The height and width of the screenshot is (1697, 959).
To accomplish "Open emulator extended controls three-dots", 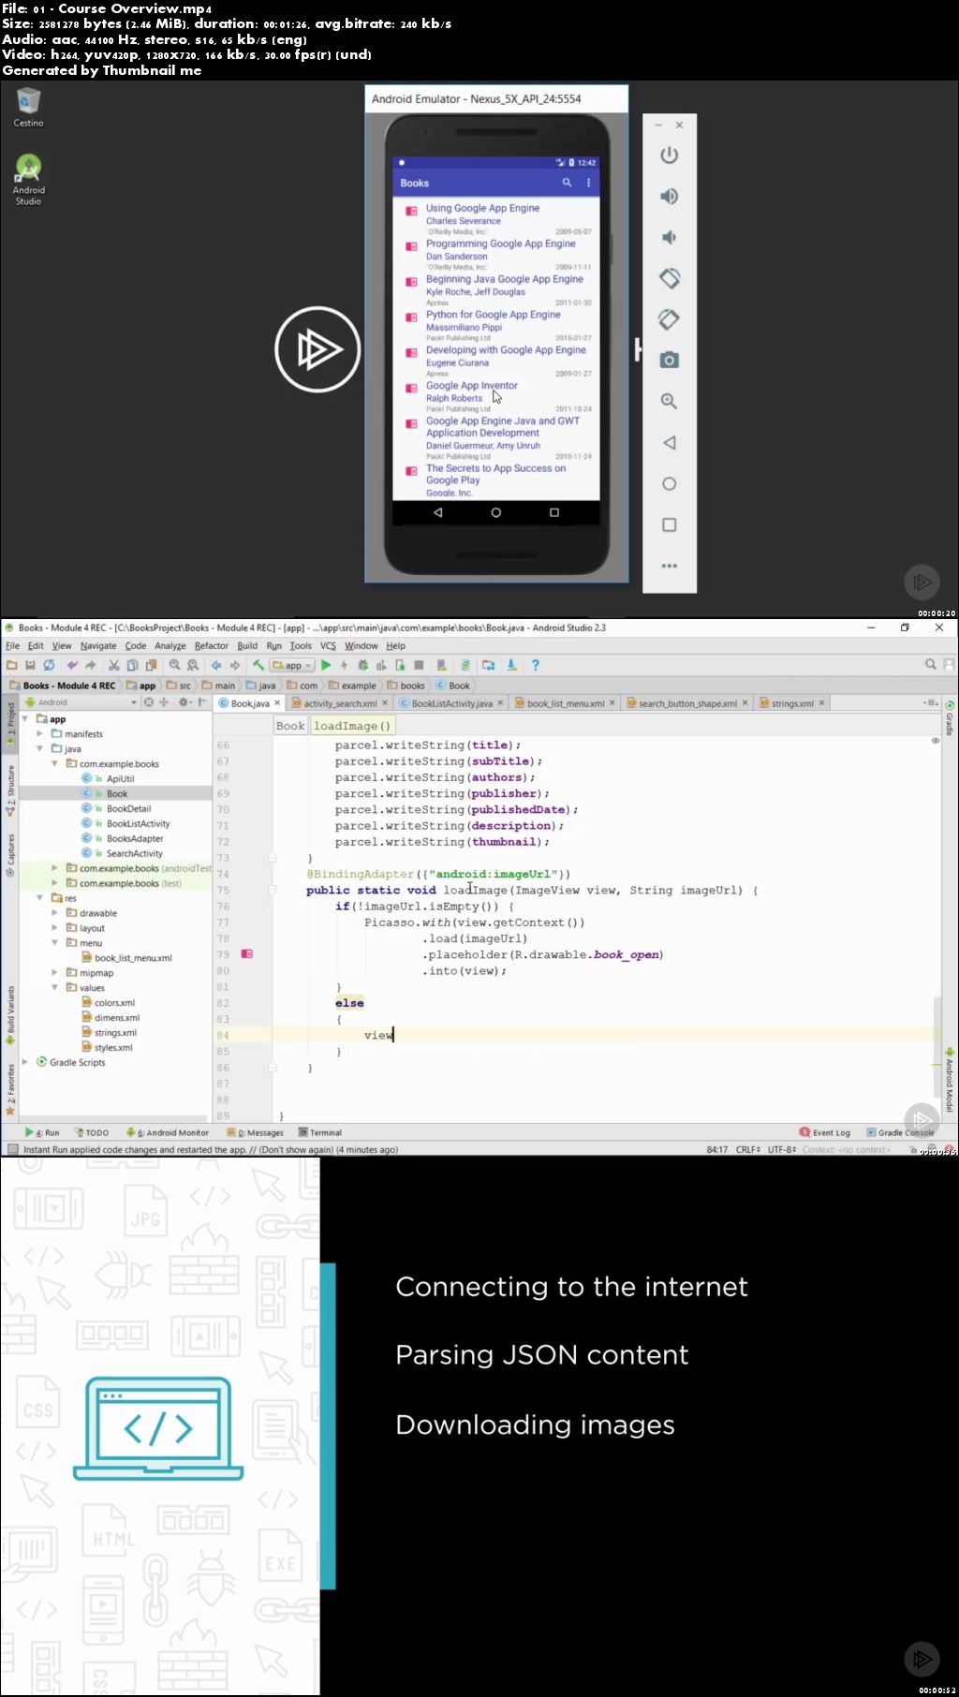I will coord(669,566).
